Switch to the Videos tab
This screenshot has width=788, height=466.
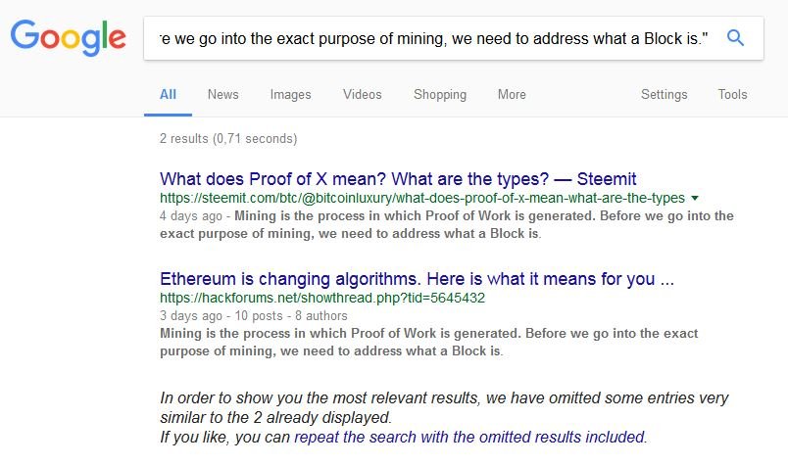point(363,94)
